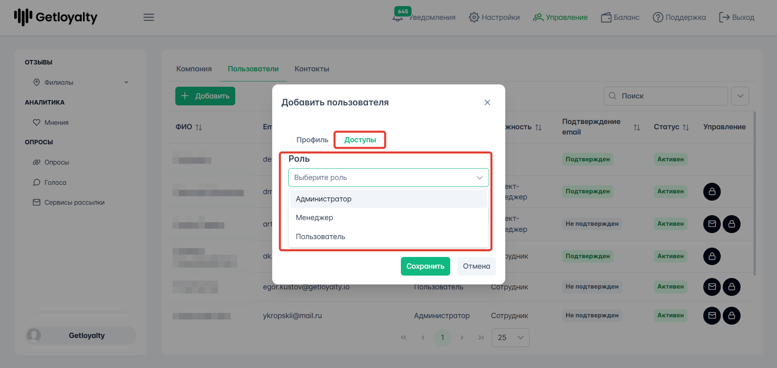Click the Отмена button
The height and width of the screenshot is (368, 777).
point(476,266)
